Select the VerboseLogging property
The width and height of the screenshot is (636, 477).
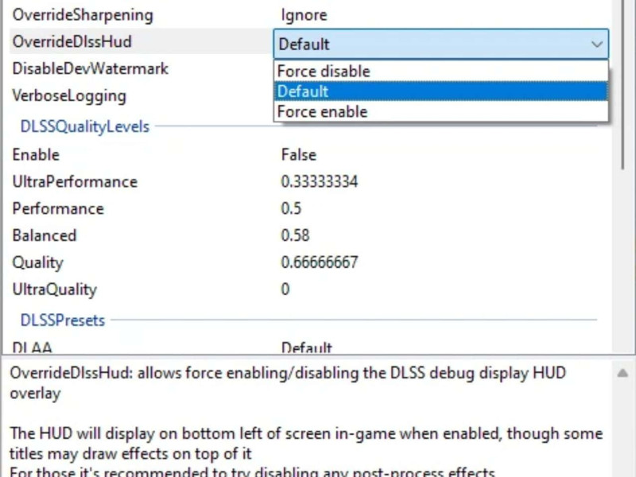tap(69, 96)
